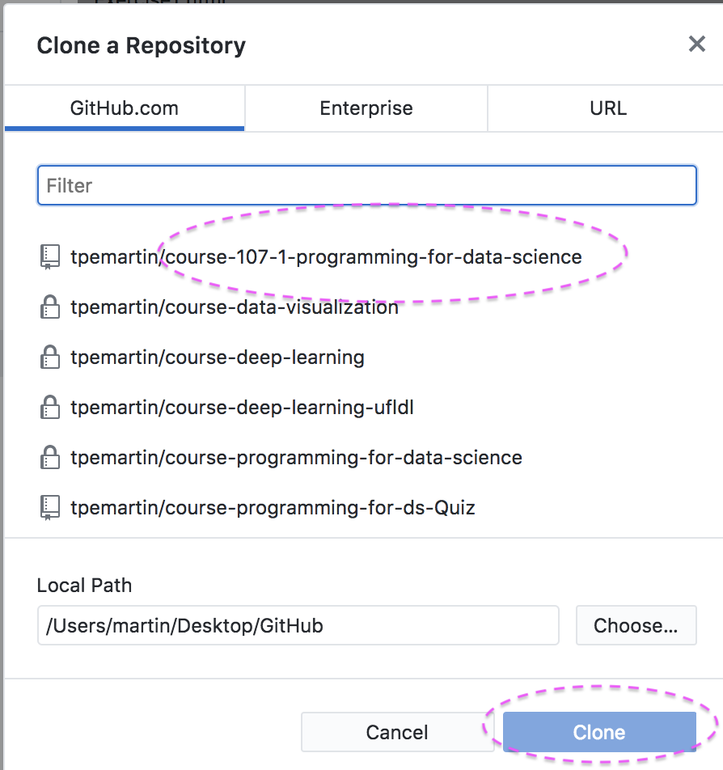
Task: Click the lock icon beside course-deep-learning
Action: pos(49,357)
